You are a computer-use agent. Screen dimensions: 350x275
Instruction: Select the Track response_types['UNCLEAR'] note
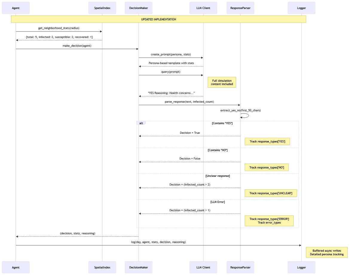point(271,193)
